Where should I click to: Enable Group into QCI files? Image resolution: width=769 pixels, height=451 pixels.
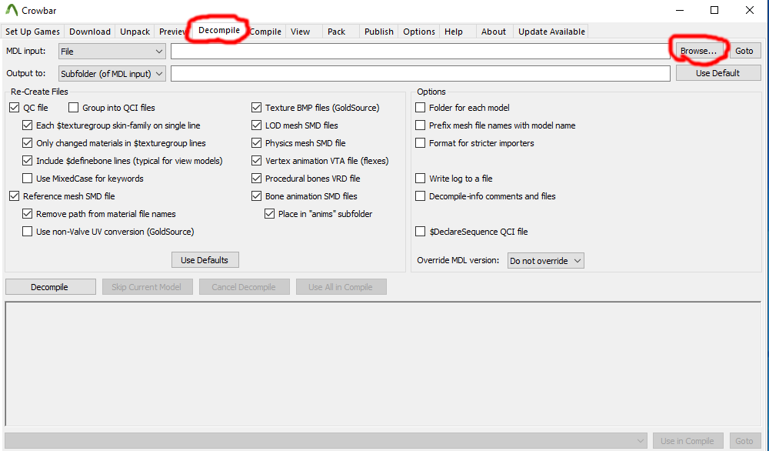(x=74, y=108)
